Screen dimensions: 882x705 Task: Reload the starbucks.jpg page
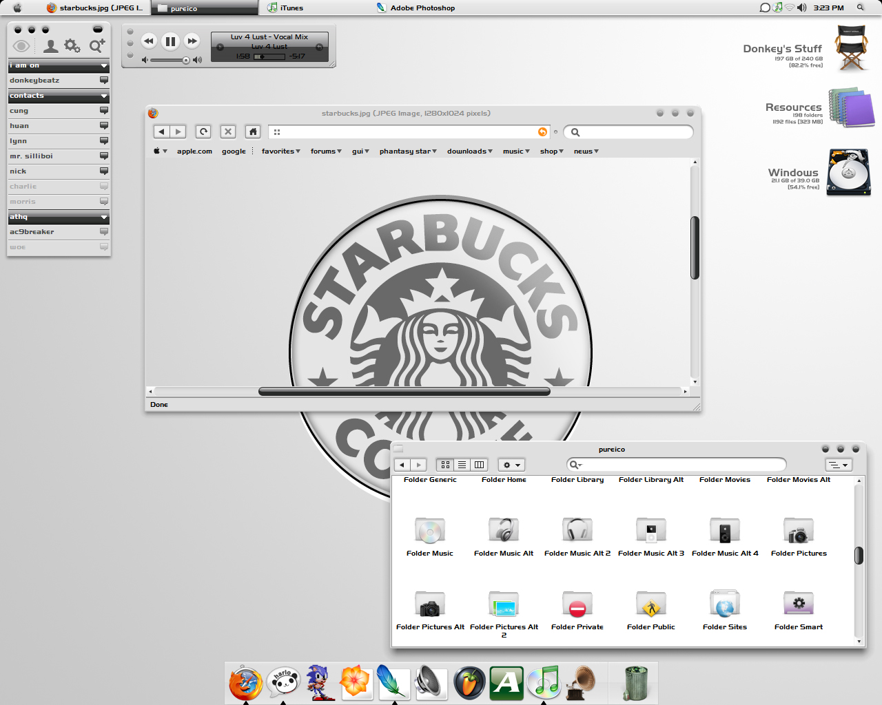pyautogui.click(x=203, y=131)
